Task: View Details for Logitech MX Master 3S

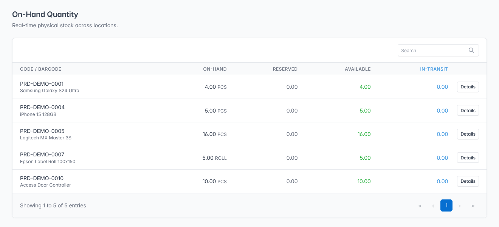Action: tap(468, 134)
